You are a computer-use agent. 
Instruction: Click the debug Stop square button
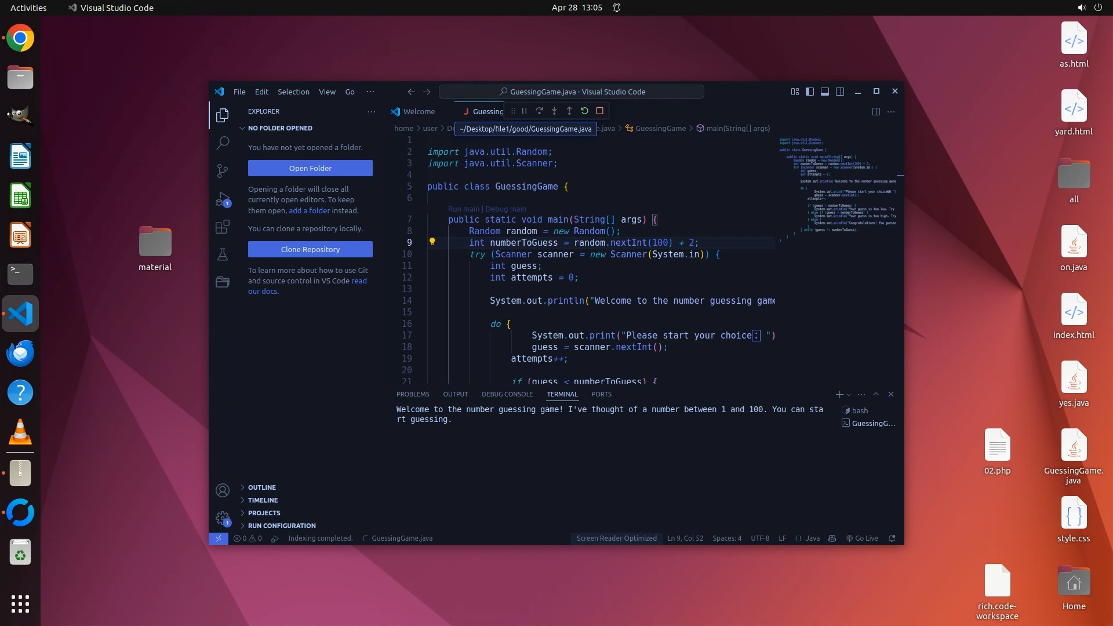[x=600, y=111]
